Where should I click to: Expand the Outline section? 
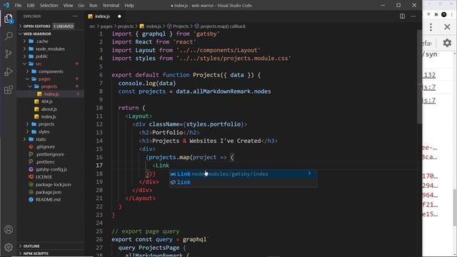(51, 246)
